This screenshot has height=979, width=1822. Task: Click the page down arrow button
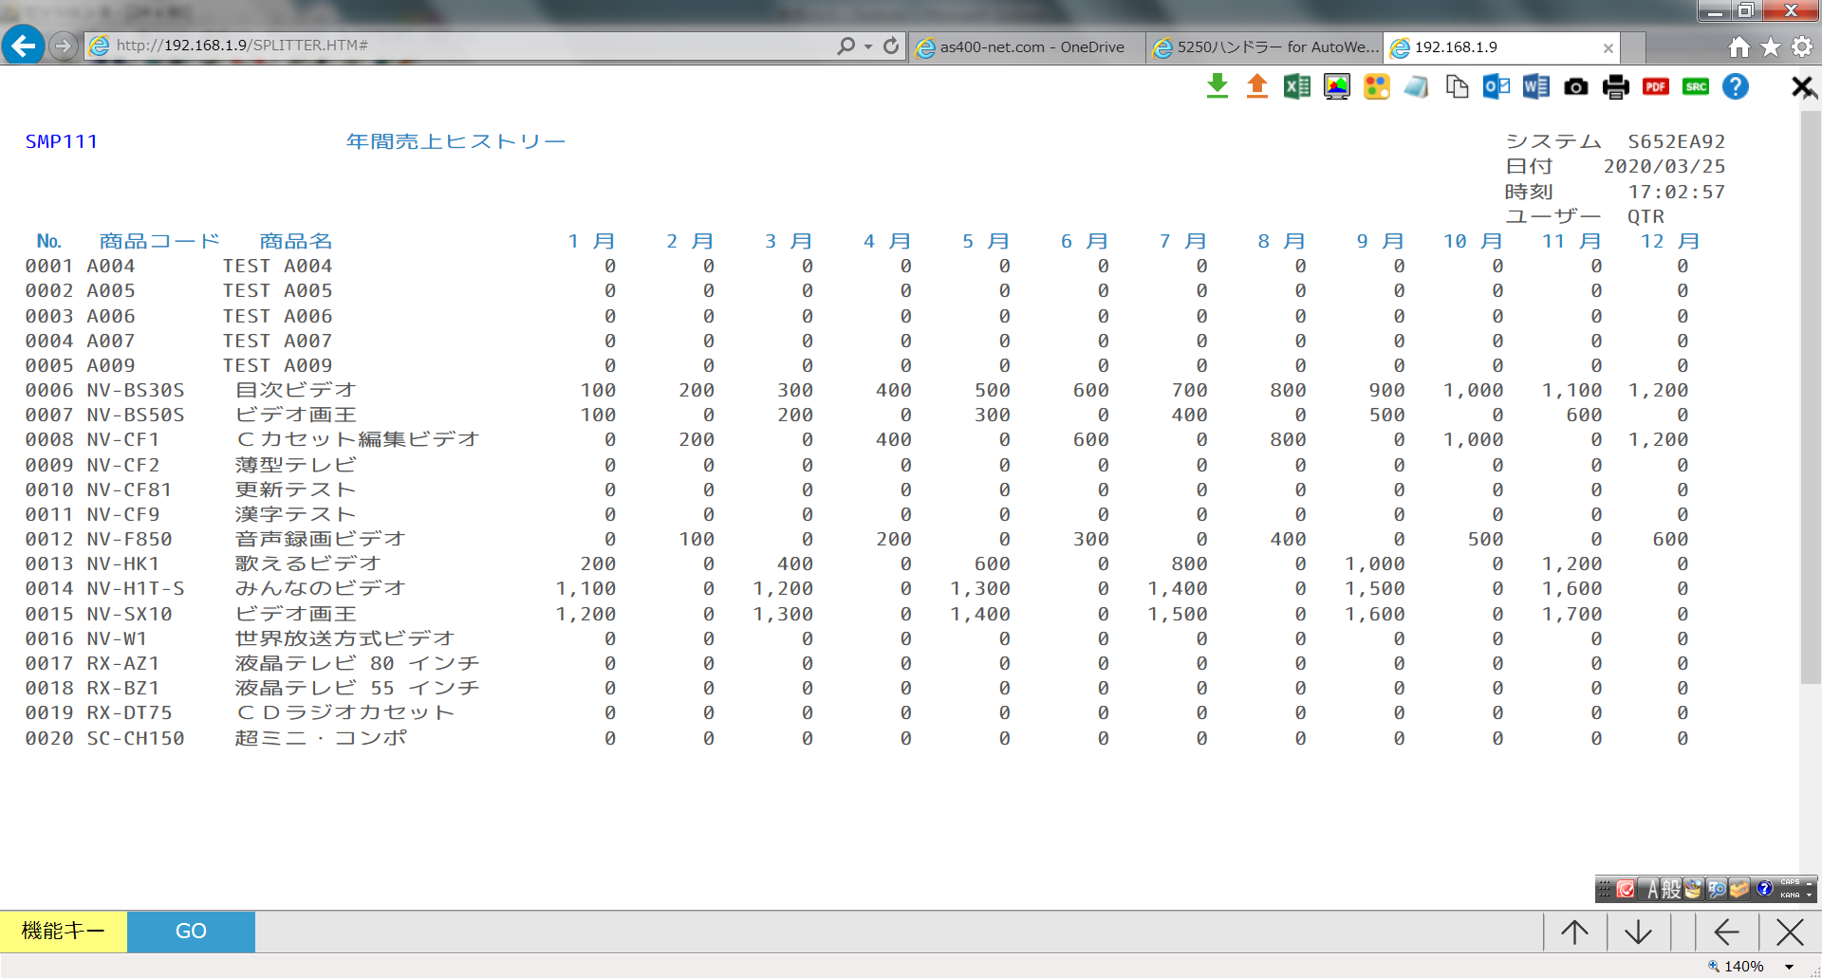(1639, 932)
